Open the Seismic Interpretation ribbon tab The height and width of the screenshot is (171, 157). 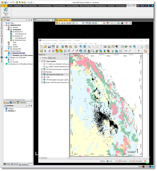click(30, 6)
